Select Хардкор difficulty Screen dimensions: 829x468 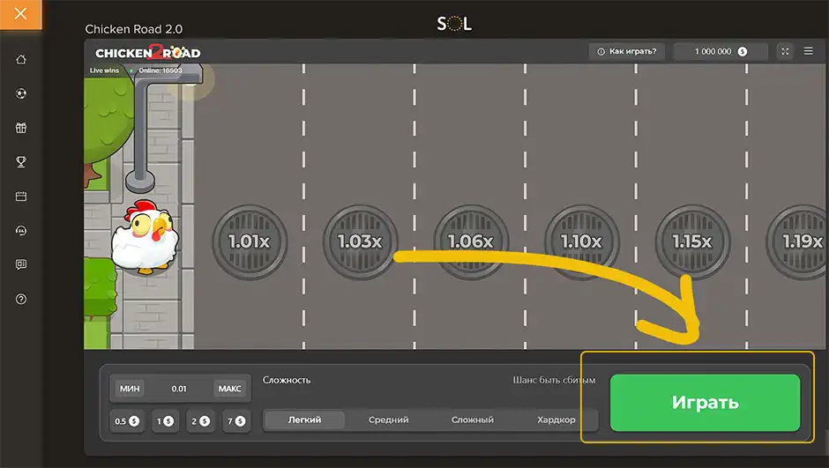tap(556, 420)
